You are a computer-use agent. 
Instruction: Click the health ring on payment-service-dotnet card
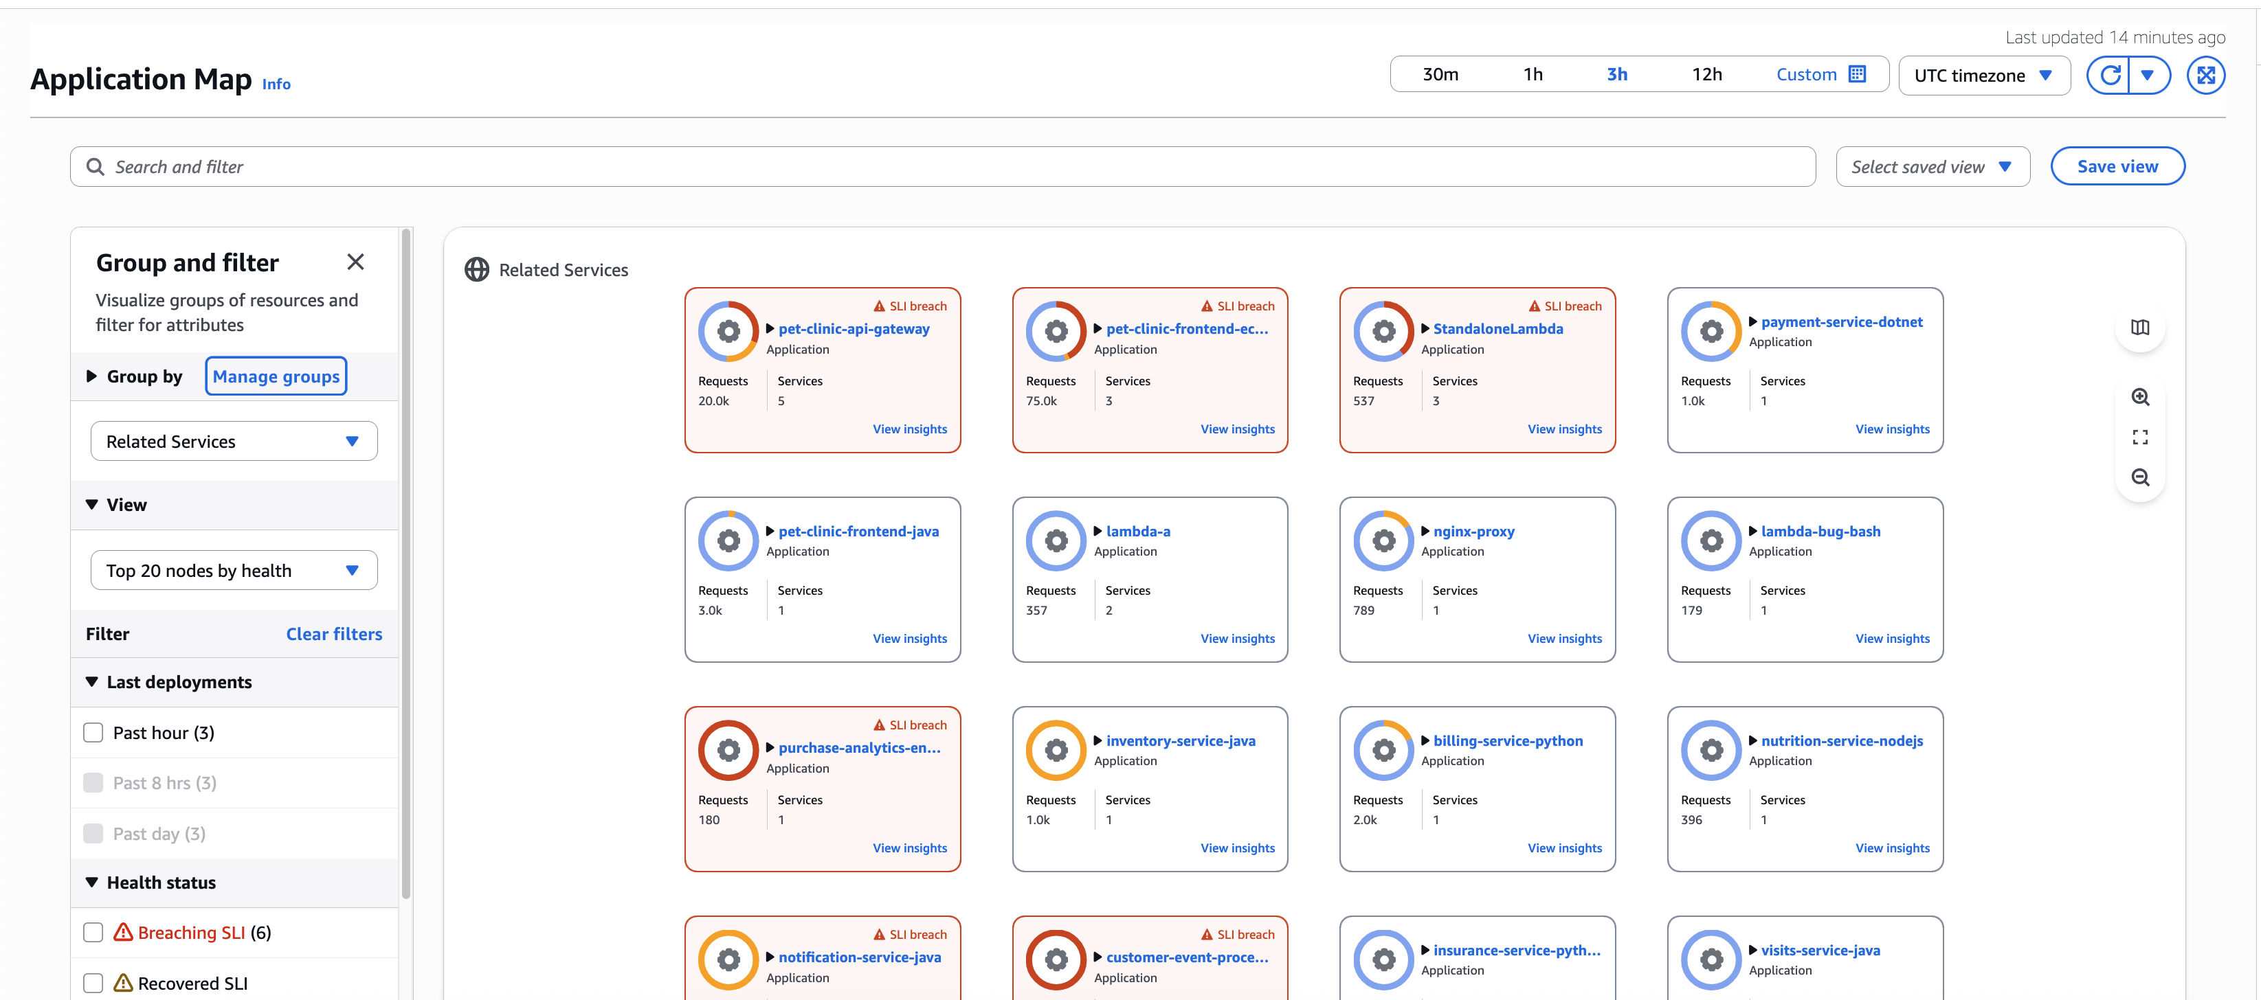click(1710, 331)
